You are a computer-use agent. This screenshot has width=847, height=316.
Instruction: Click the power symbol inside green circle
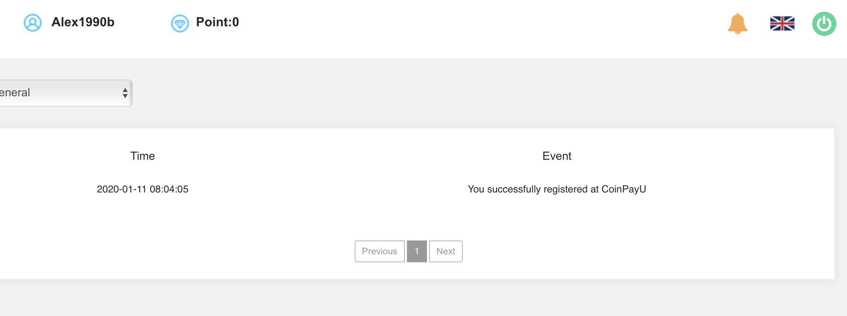tap(824, 24)
